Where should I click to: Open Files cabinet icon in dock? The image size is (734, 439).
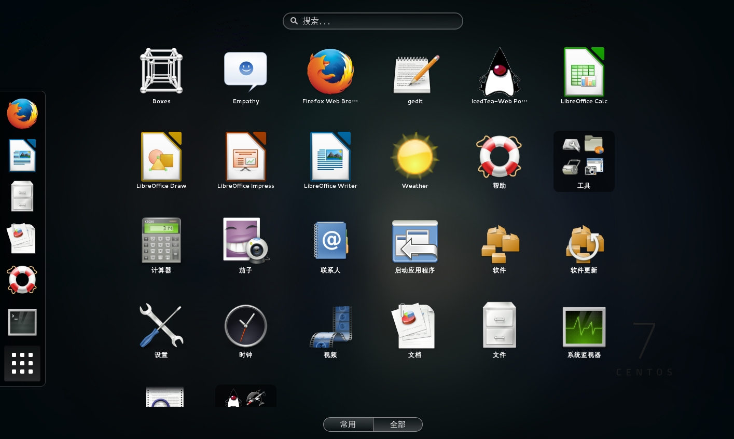tap(22, 196)
